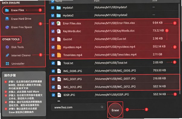Screen dimensions: 182x119
Task: Click the /Volumes/MYUSB/TimeVideo.mp4 path
Action: pos(116,55)
